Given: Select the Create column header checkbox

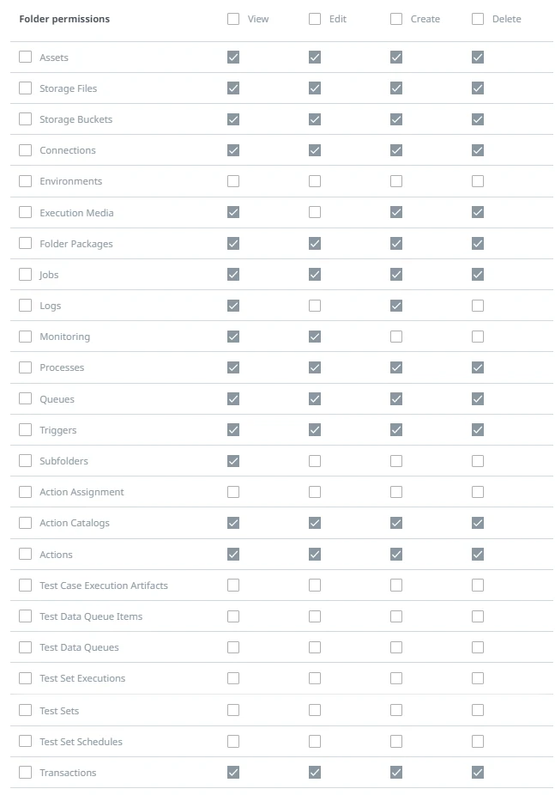Looking at the screenshot, I should pos(396,19).
